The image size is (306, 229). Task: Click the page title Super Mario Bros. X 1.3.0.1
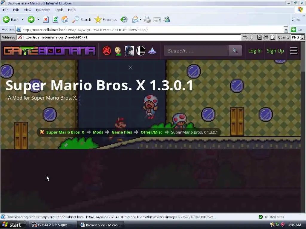pos(99,85)
